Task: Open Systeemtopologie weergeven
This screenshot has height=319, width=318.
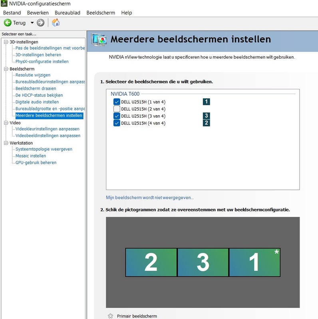Action: point(44,149)
